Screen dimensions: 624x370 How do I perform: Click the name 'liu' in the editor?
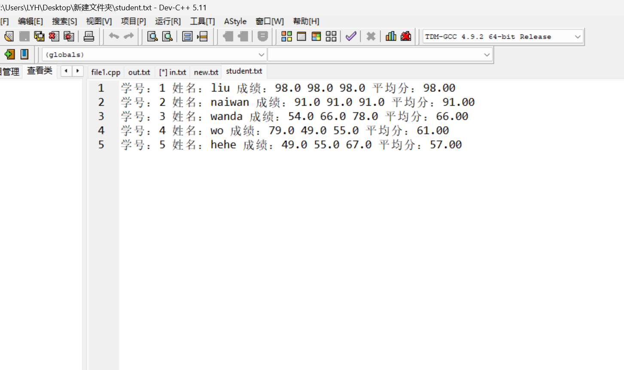click(220, 88)
